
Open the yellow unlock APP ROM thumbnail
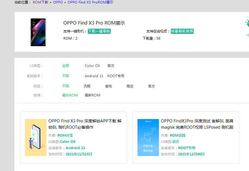click(x=35, y=137)
